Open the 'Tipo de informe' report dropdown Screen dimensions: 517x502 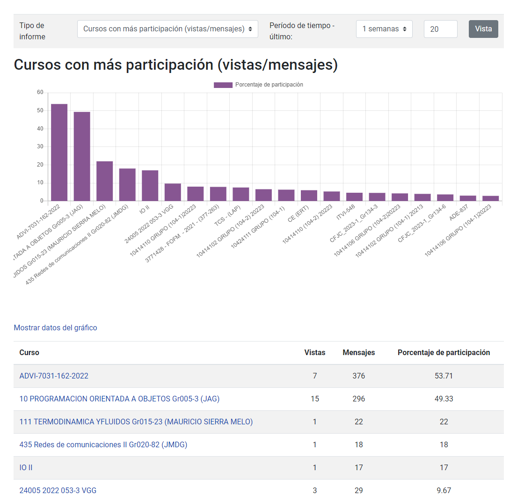coord(167,29)
